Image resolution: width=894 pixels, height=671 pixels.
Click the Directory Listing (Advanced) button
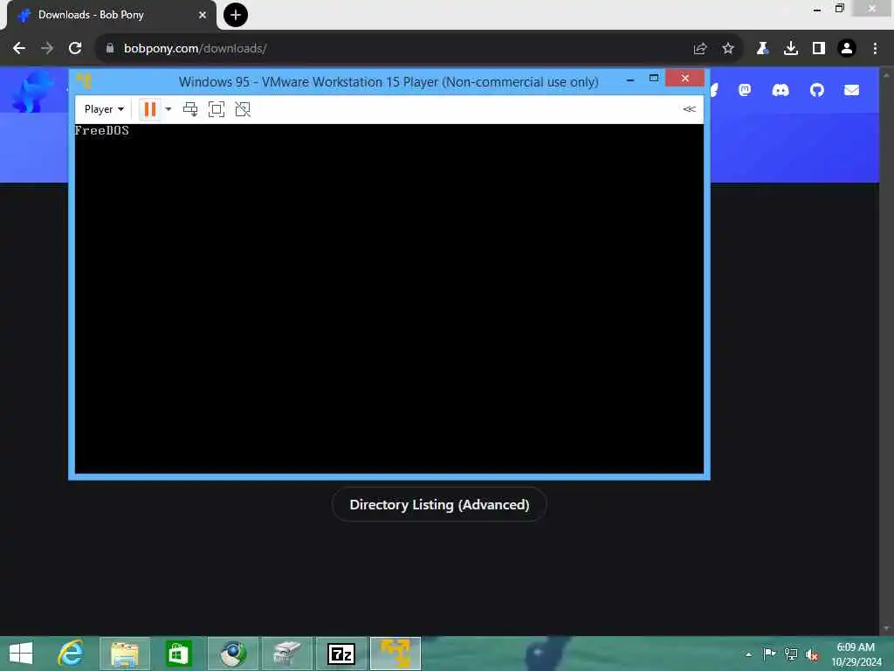point(439,504)
